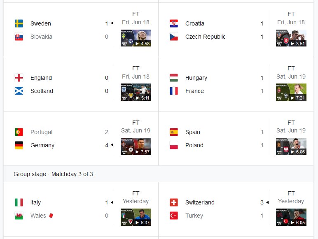318x239 pixels.
Task: Play Sweden vs Slovakia highlights video
Action: (136, 38)
